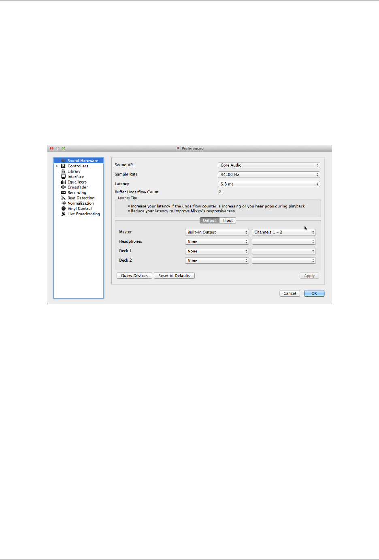Viewport: 379px width, 560px height.
Task: Select the Sound Hardware speaker icon
Action: (63, 161)
